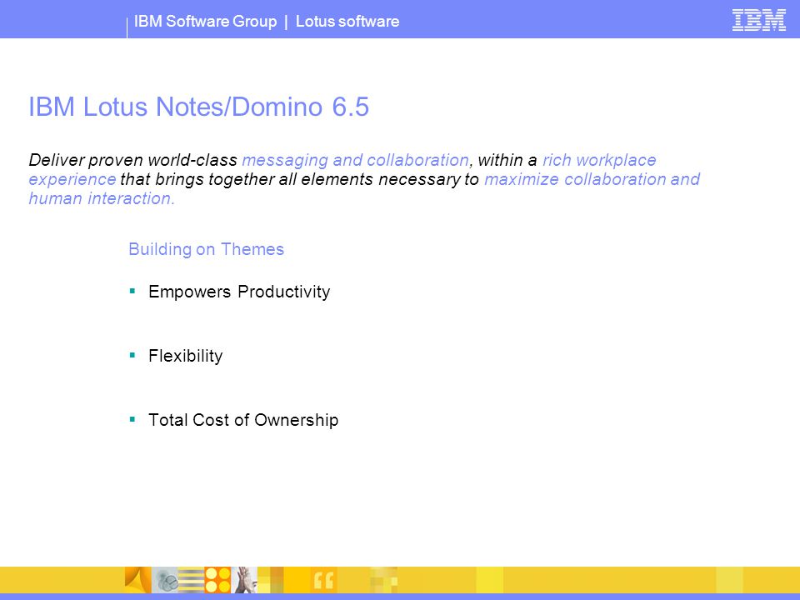
Task: Click the 'IBM Lotus Notes/Domino 6.5' title
Action: pos(198,107)
